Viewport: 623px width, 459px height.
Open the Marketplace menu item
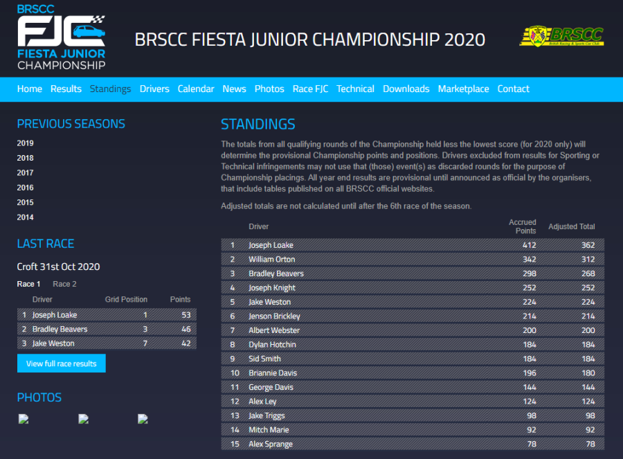point(463,89)
